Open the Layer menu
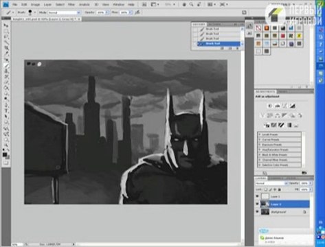 click(x=47, y=5)
